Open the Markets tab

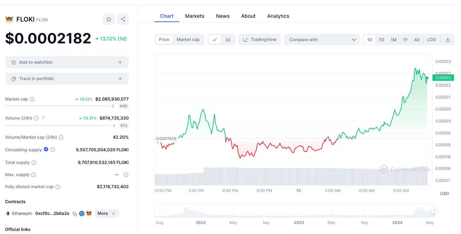[195, 16]
